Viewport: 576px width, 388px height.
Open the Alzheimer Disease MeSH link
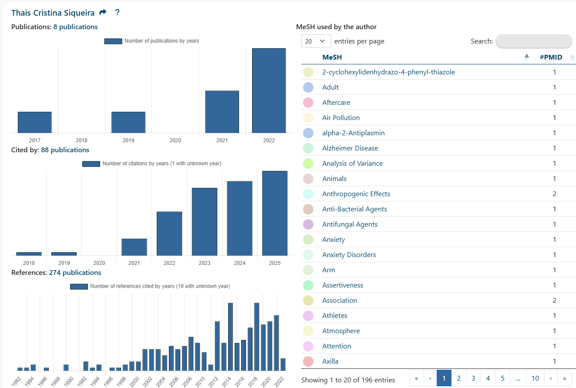click(x=350, y=148)
